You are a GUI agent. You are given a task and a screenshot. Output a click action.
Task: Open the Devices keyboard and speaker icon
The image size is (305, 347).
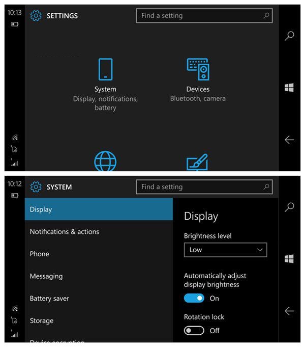tap(198, 69)
